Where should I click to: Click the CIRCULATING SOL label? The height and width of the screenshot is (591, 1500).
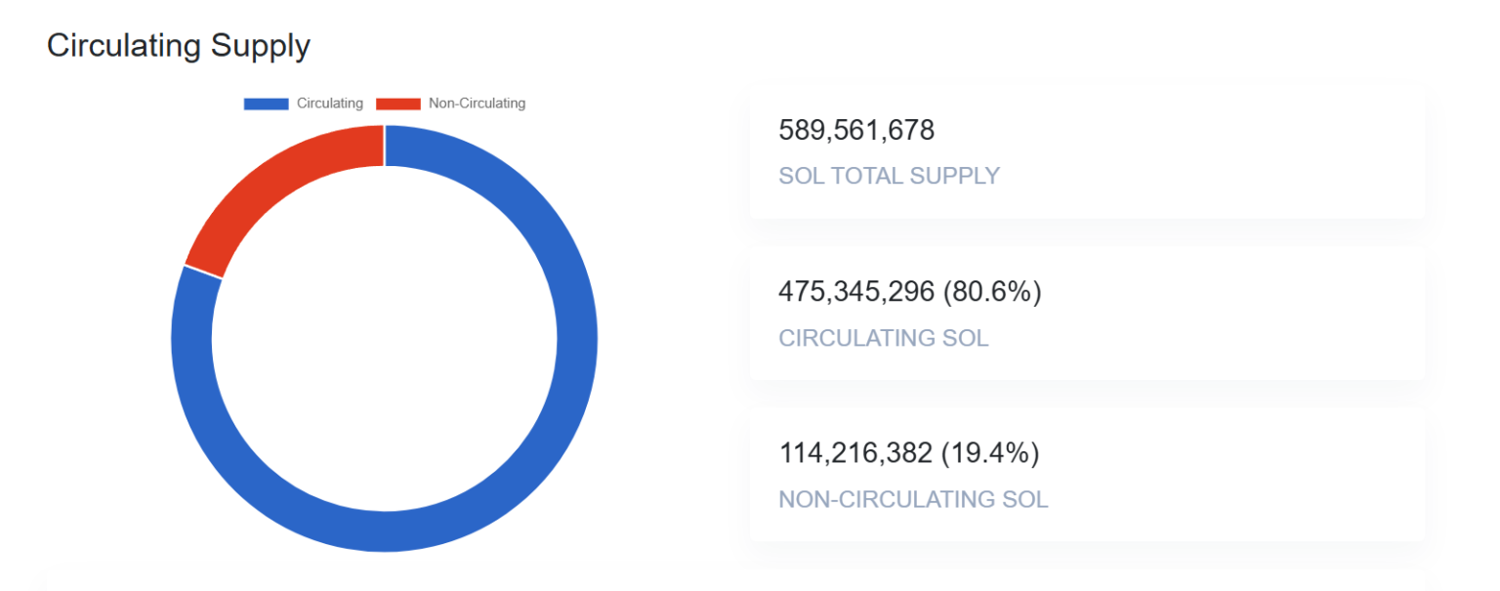tap(883, 338)
